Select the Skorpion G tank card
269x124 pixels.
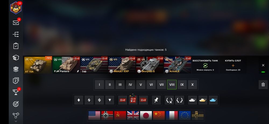[150, 65]
